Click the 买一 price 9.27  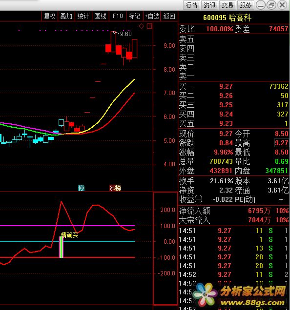pyautogui.click(x=226, y=86)
